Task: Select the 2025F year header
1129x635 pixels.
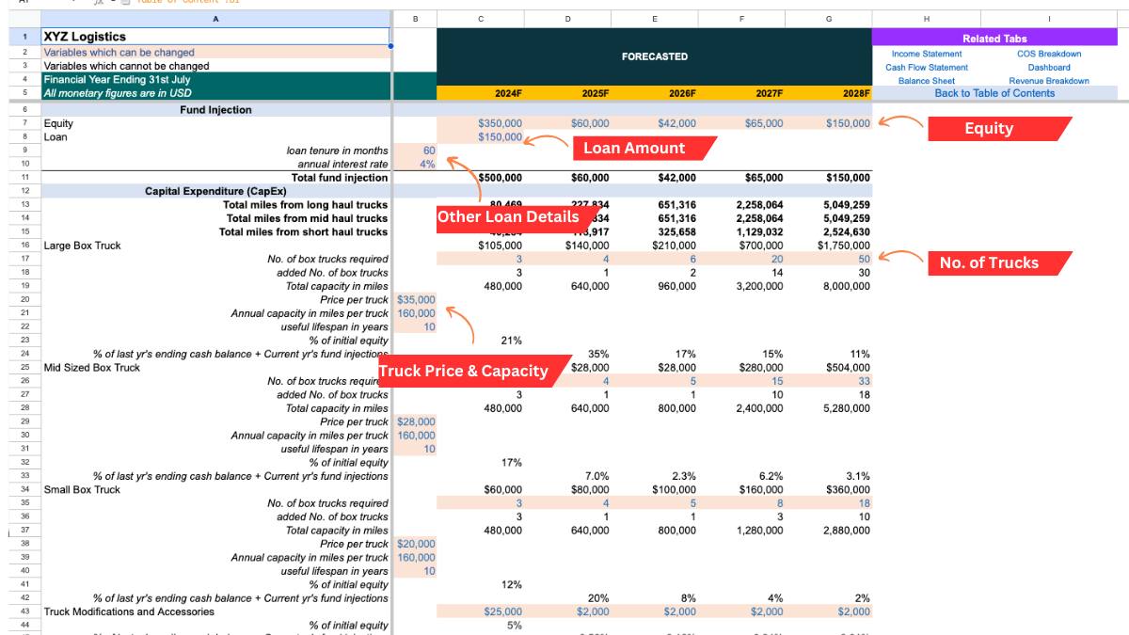Action: coord(567,93)
